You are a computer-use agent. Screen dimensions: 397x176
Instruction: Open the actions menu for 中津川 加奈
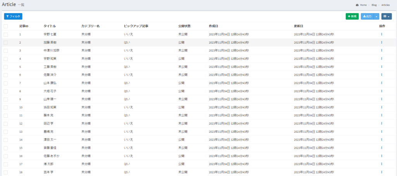coord(381,51)
